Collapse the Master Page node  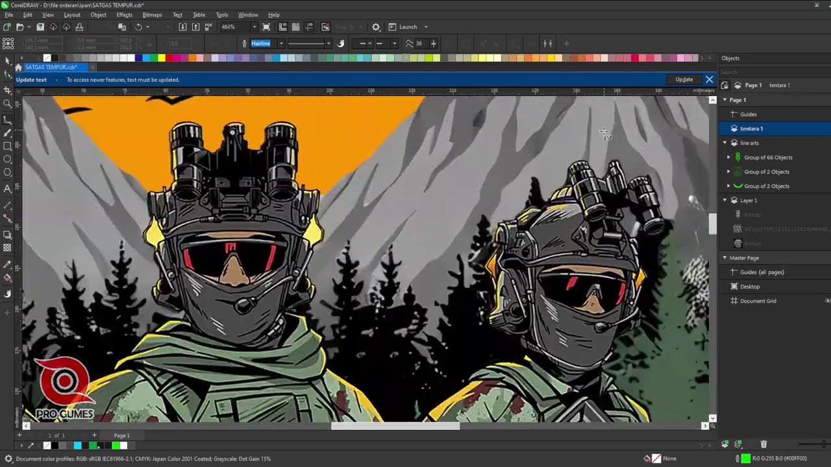coord(725,257)
